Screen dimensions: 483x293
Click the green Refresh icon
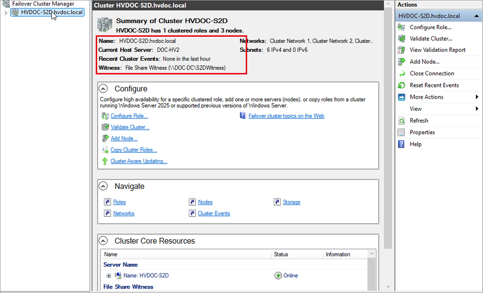pos(401,121)
